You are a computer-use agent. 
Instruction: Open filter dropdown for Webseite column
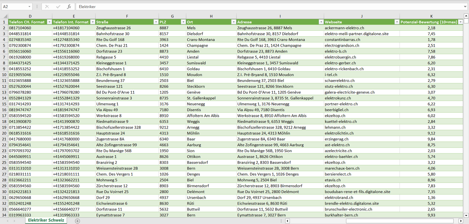click(396, 22)
